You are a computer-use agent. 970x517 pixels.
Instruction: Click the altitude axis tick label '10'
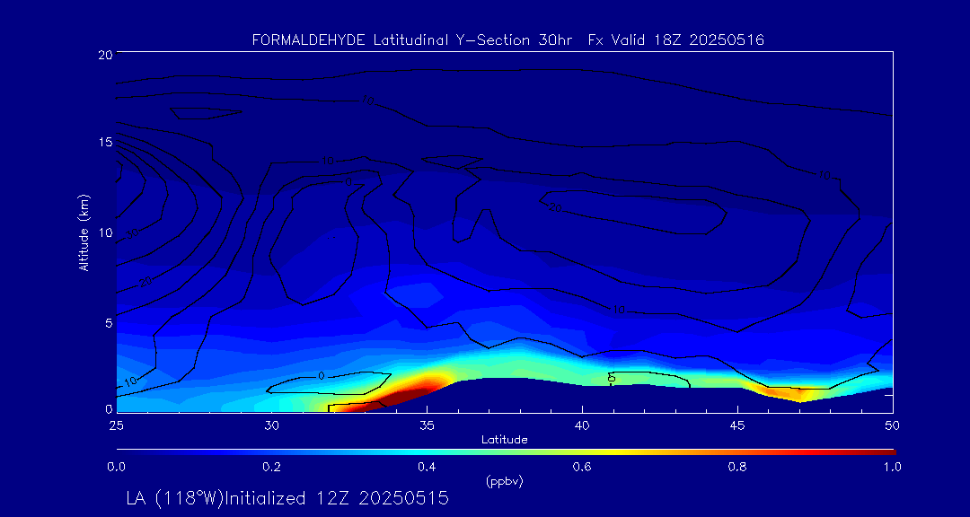[x=104, y=232]
